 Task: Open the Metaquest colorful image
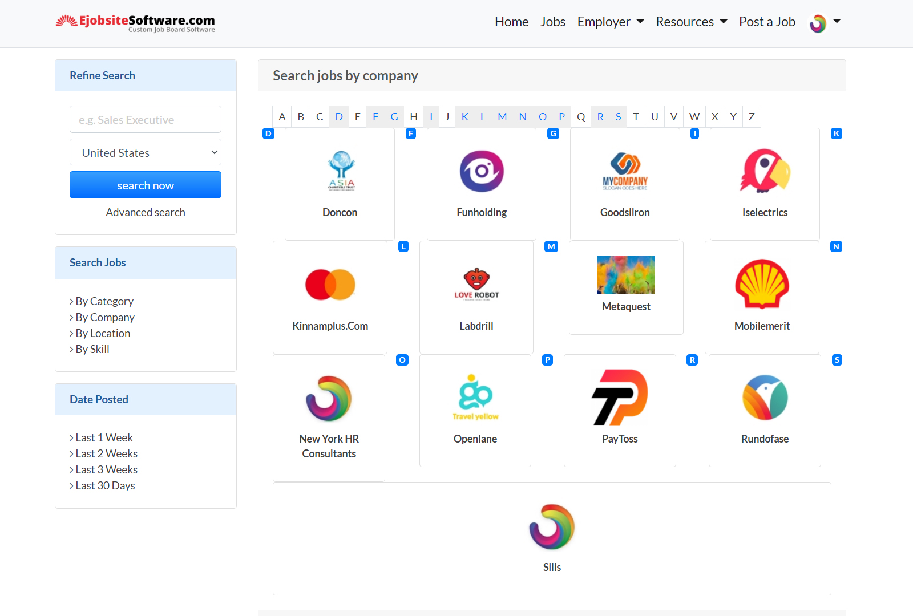(626, 275)
